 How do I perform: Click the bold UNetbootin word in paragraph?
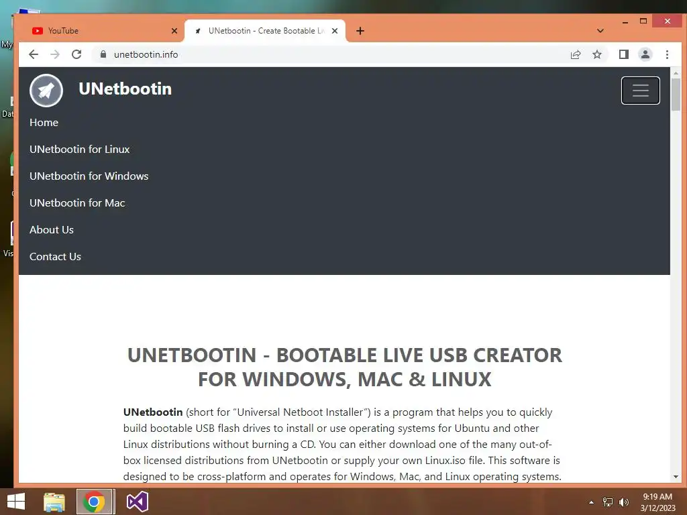coord(153,412)
